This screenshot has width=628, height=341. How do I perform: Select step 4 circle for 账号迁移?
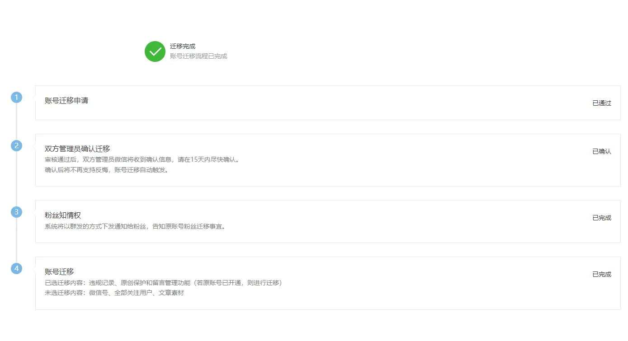point(17,268)
